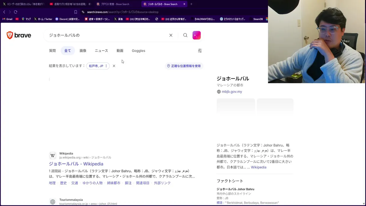
Task: Open the 松戸市, JP location options
Action: point(98,66)
